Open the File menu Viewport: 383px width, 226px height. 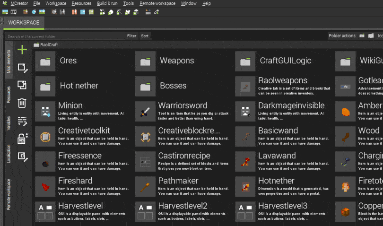(36, 3)
